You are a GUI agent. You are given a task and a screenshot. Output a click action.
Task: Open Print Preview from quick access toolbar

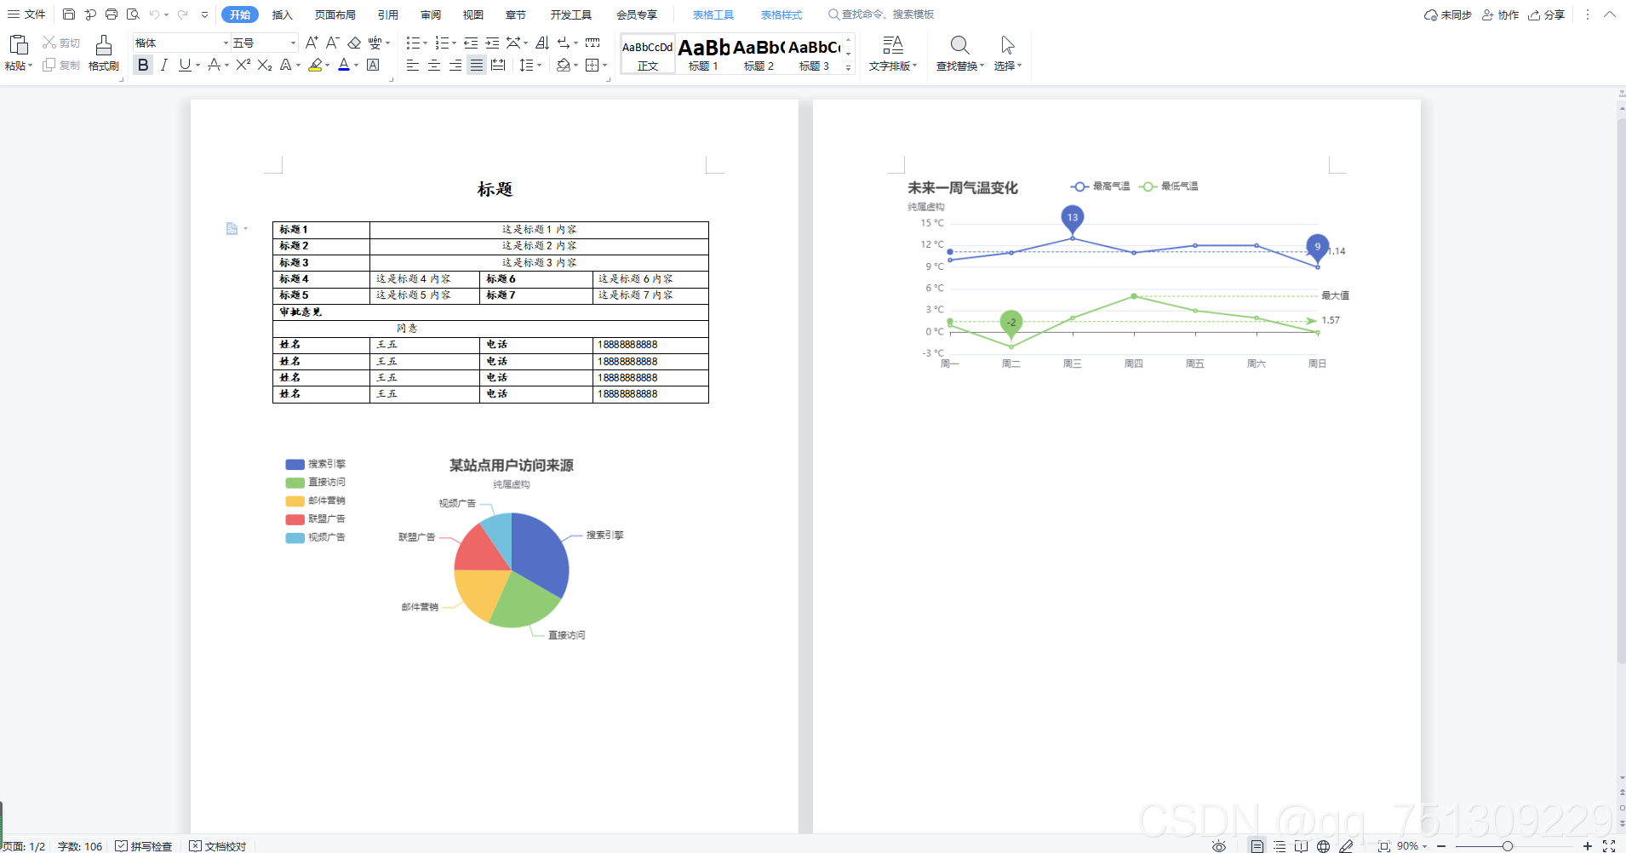click(133, 14)
